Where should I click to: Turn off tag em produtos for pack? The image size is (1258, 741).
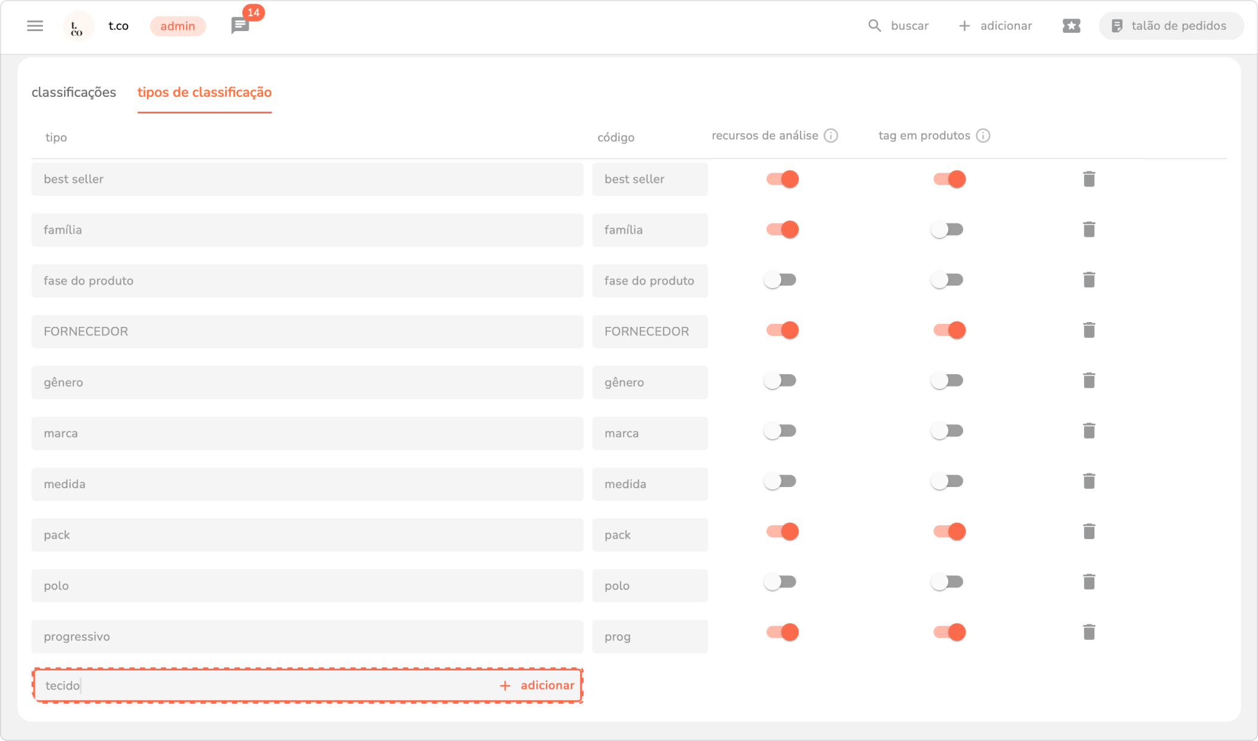point(949,532)
